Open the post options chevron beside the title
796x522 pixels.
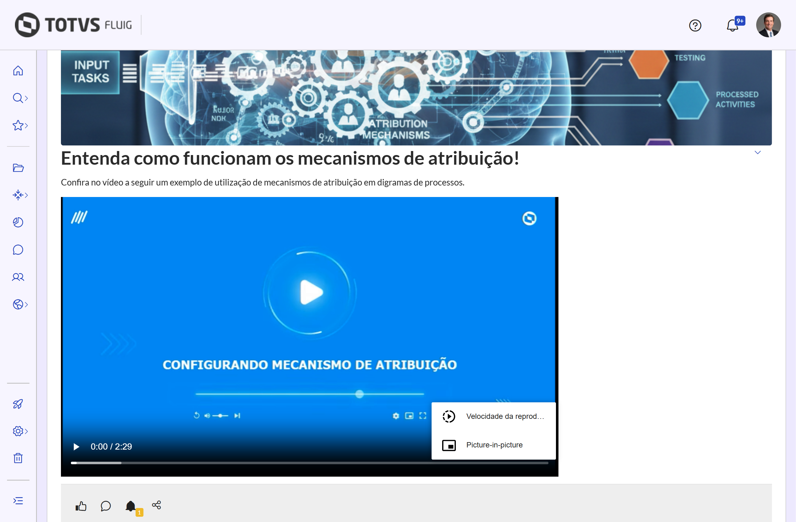pyautogui.click(x=757, y=152)
